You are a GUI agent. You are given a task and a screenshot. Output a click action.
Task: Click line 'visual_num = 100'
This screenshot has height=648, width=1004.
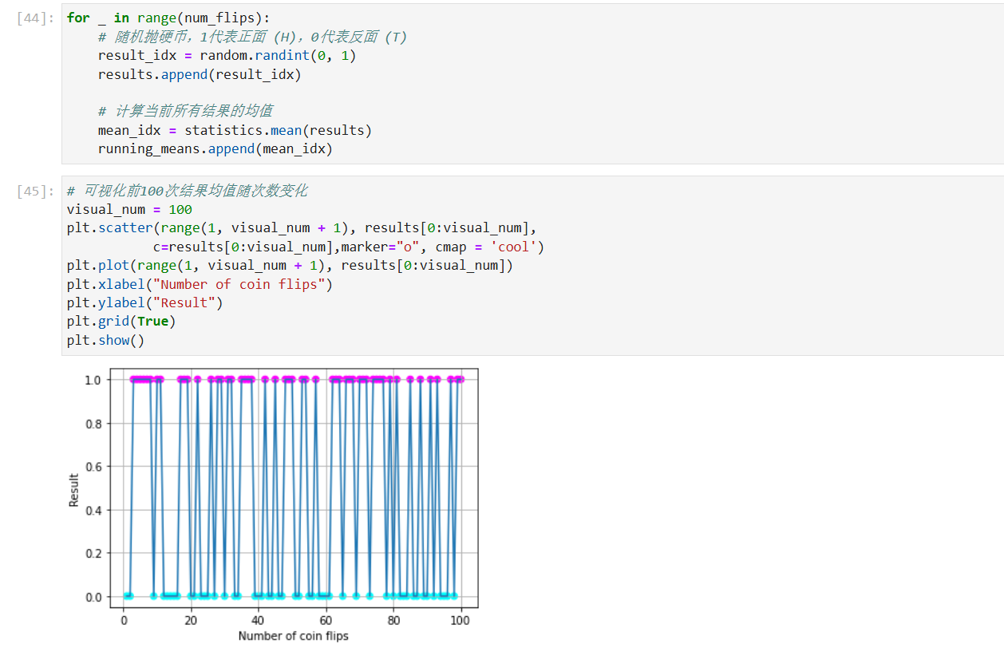coord(129,209)
